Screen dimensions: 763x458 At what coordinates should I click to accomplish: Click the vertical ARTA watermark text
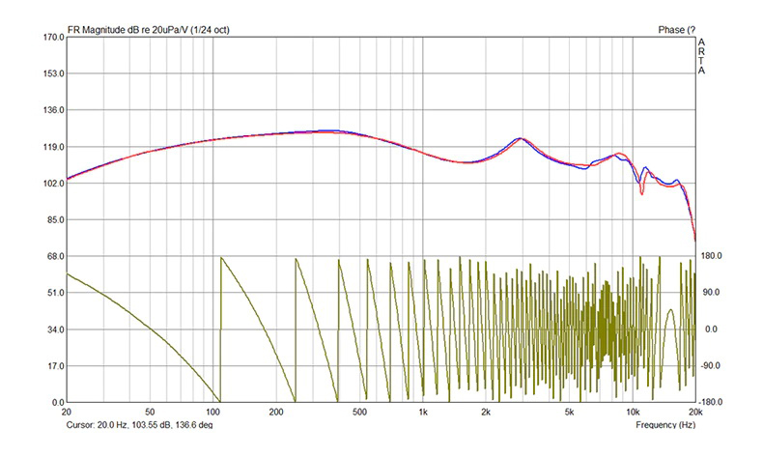pyautogui.click(x=701, y=56)
